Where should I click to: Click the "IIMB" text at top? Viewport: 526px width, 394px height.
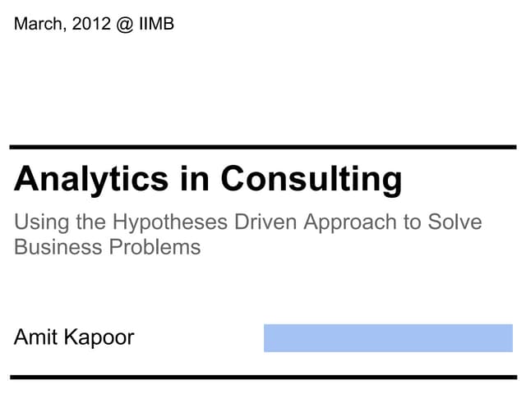156,24
